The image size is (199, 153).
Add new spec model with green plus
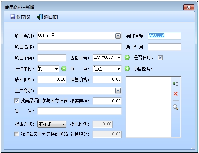pos(127,58)
